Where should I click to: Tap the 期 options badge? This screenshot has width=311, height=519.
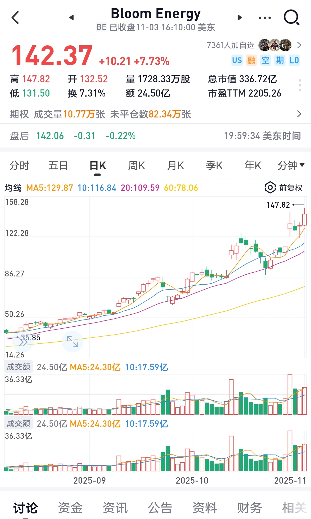[x=280, y=60]
